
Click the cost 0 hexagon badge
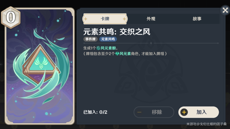[x=11, y=17]
